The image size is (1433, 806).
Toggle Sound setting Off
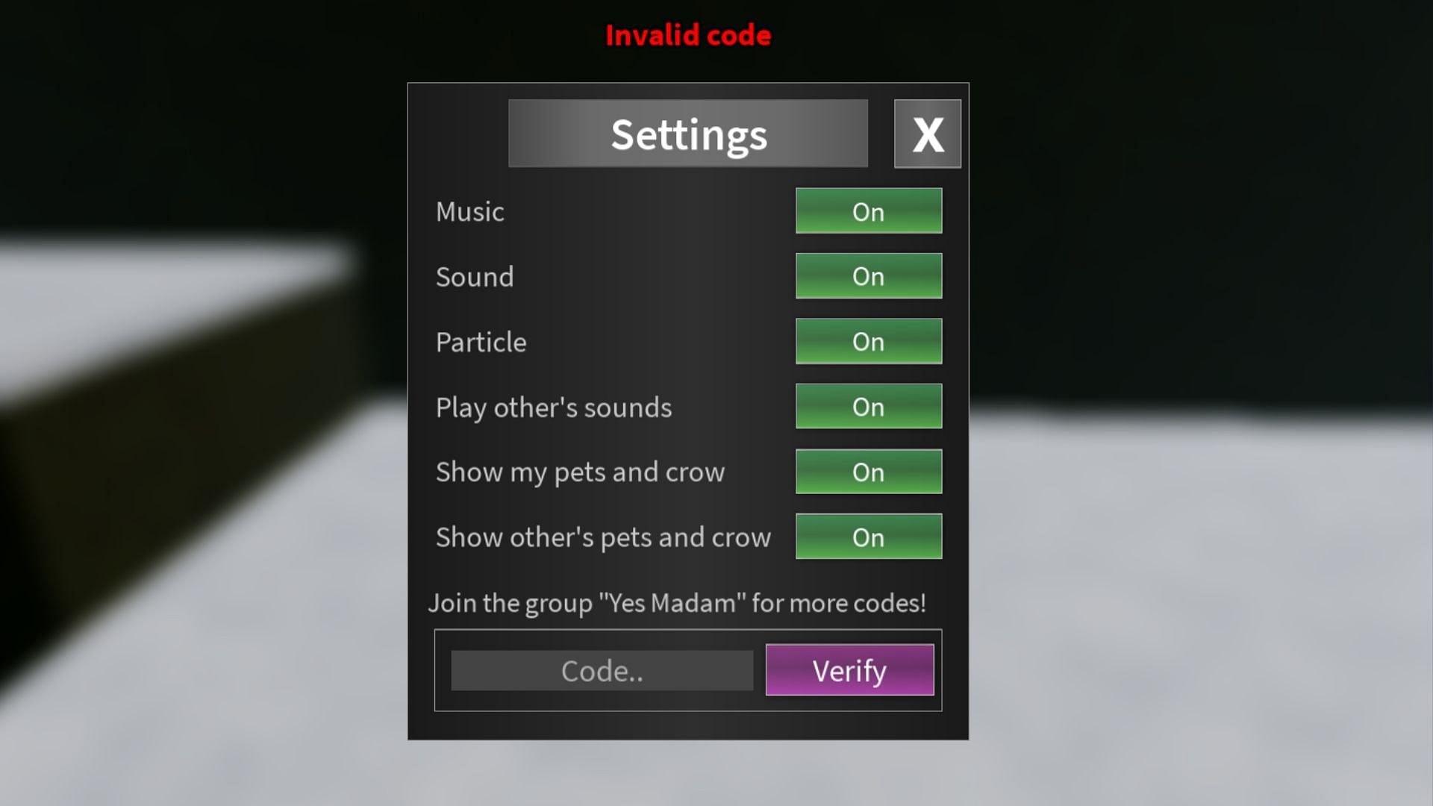(868, 275)
